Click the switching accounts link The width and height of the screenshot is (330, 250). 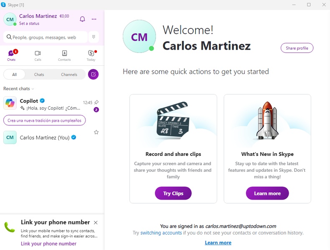pos(161,233)
